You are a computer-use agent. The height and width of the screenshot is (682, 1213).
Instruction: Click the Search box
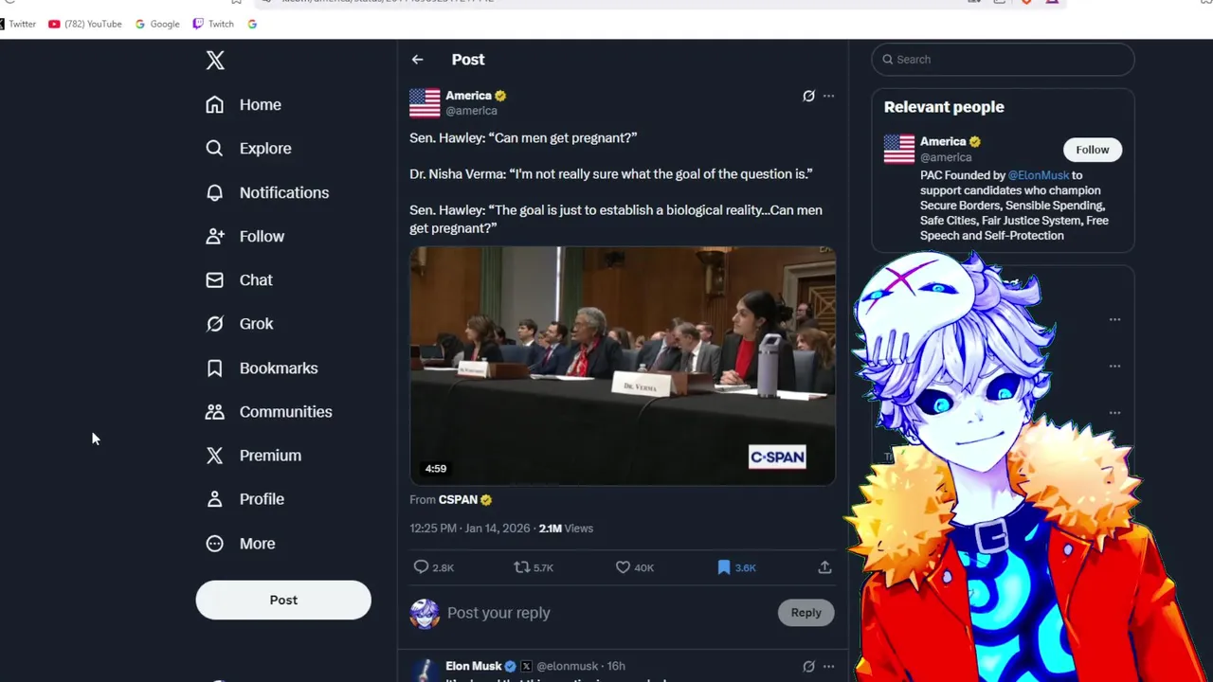point(1003,60)
